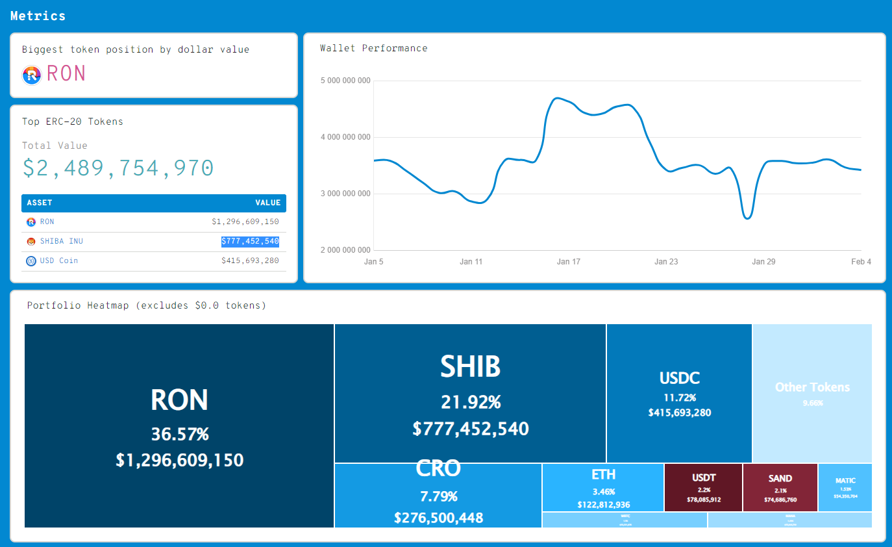Viewport: 892px width, 547px height.
Task: Select the 'Biggest token position by dollar value' title
Action: [136, 49]
